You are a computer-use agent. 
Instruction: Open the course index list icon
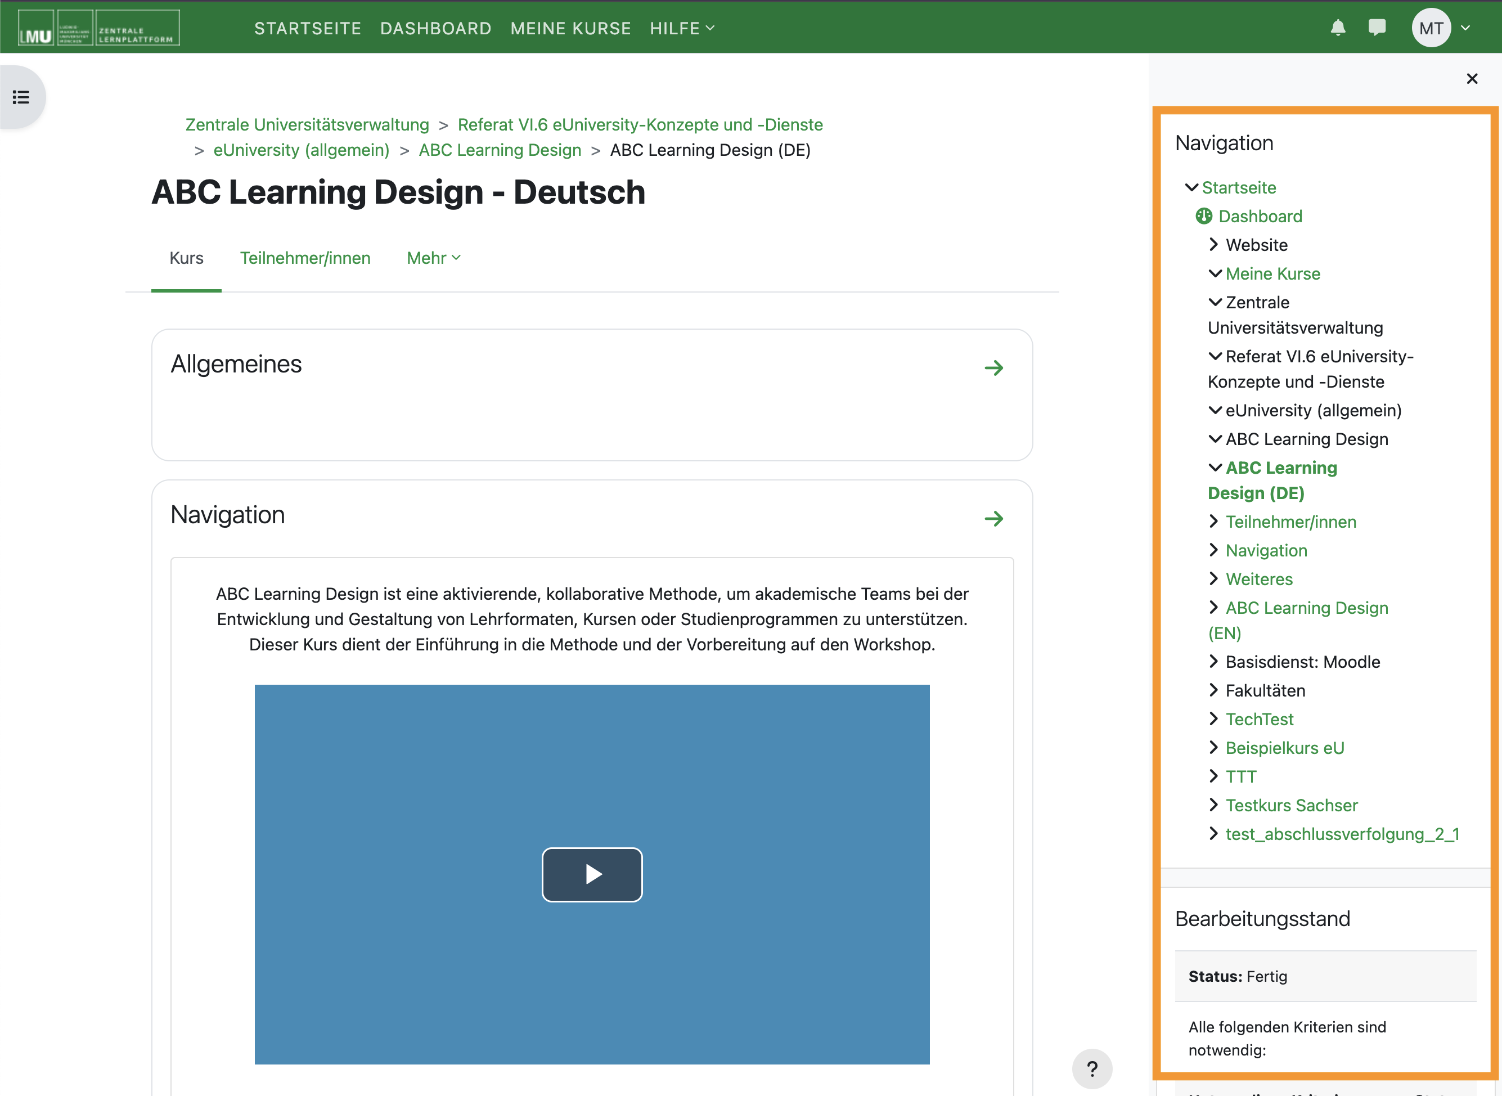point(21,97)
